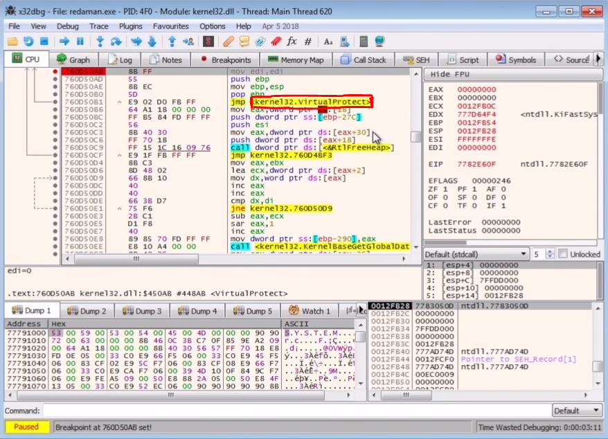Switch to the Dump 2 tab
This screenshot has width=608, height=439.
click(x=87, y=311)
